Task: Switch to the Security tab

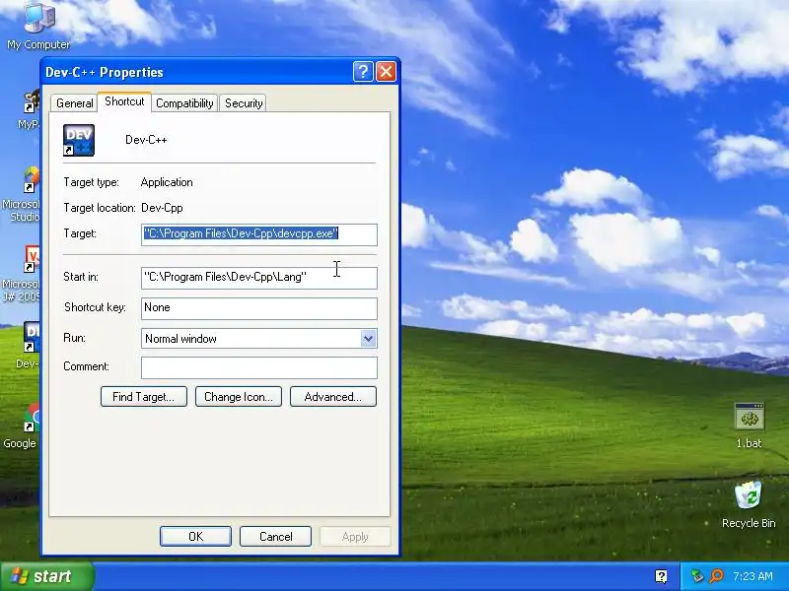Action: pos(244,103)
